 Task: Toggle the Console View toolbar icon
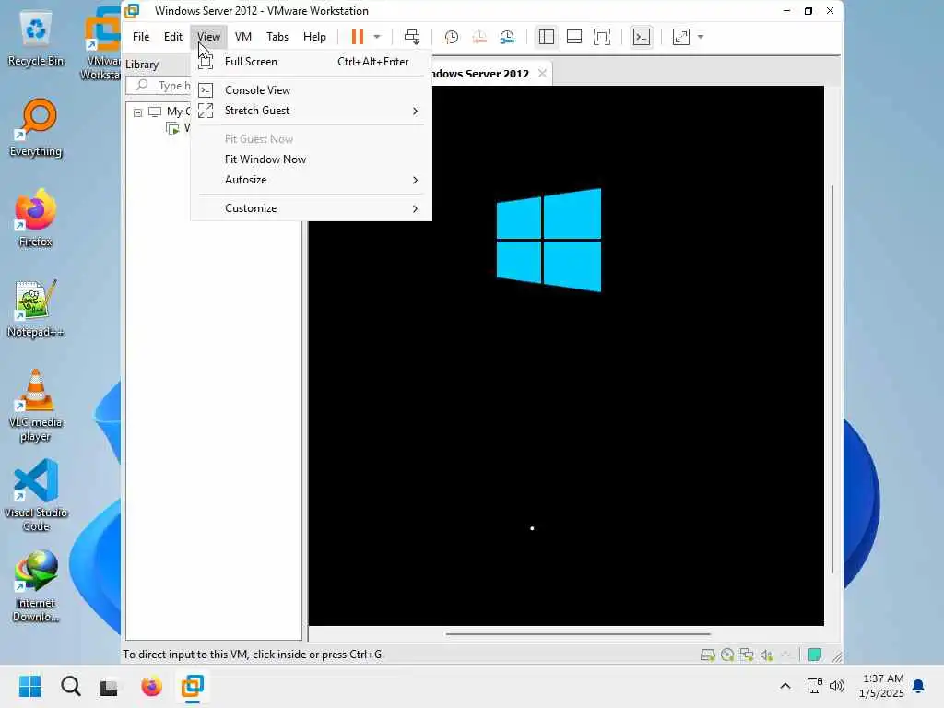642,37
